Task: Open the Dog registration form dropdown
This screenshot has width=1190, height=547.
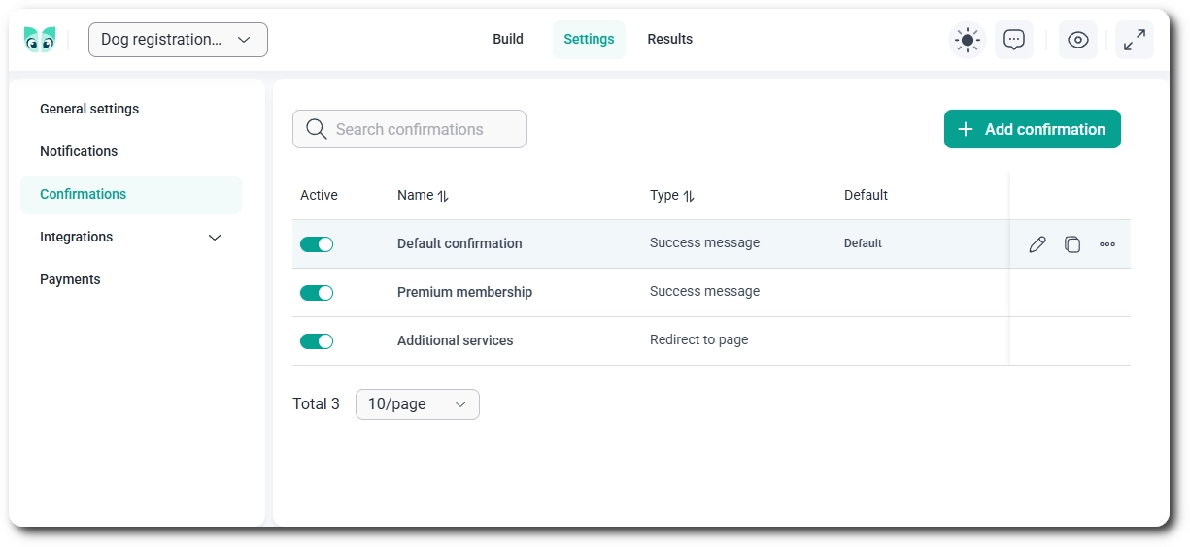Action: 178,40
